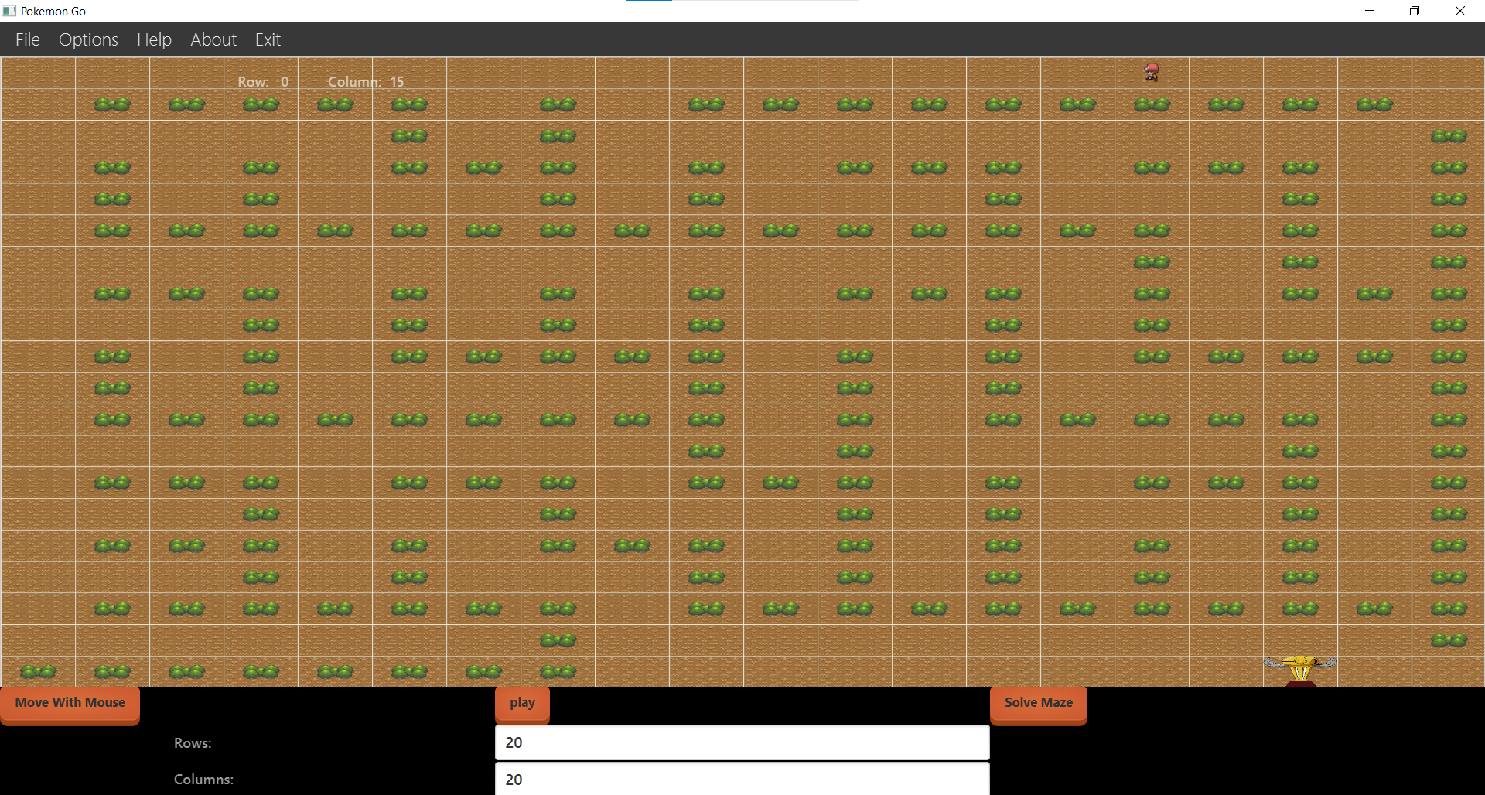Open the File menu
This screenshot has height=795, width=1485.
pos(27,39)
